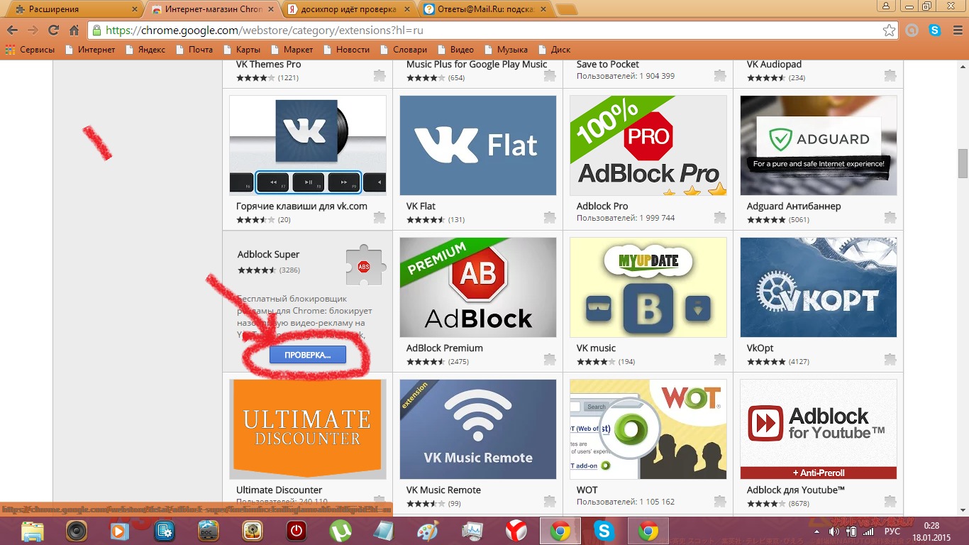Click the puzzle icon on Adguard Антибаннер card
Image resolution: width=969 pixels, height=545 pixels.
890,217
